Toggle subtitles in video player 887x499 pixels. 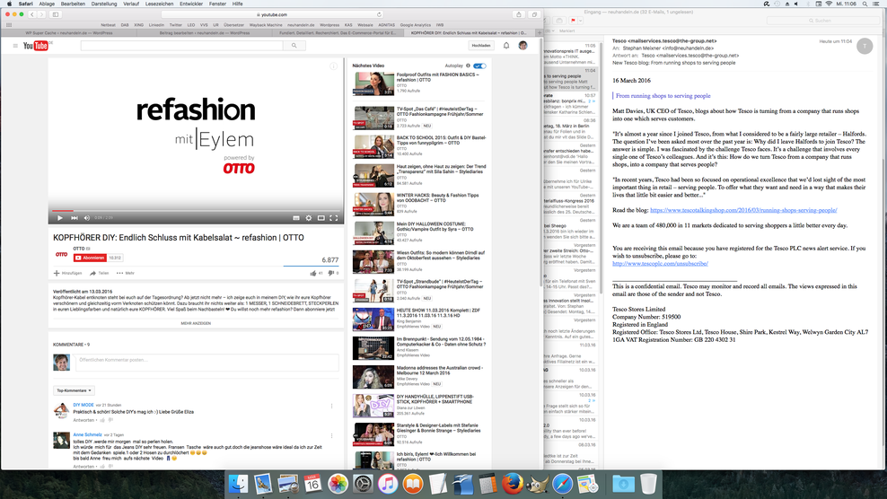pos(296,218)
